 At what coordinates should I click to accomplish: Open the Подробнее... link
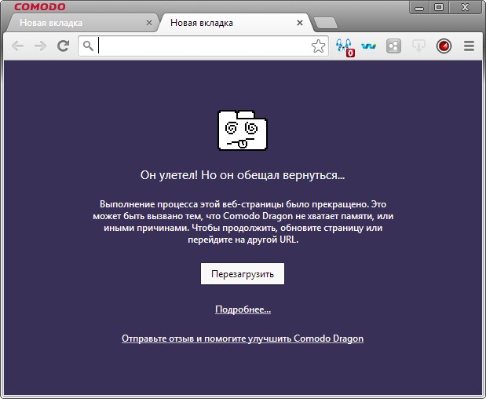click(x=243, y=309)
